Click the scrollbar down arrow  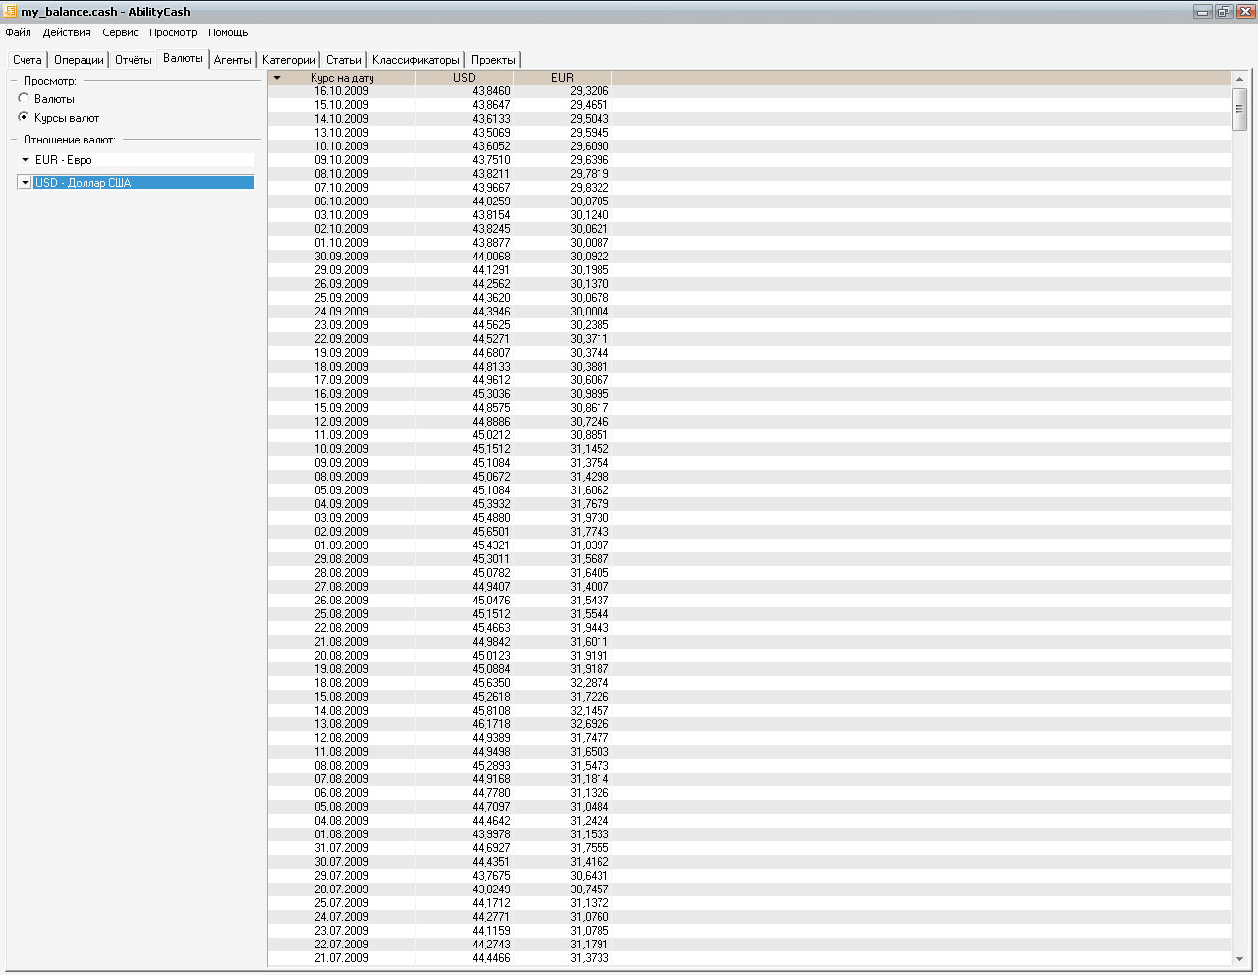[1239, 959]
